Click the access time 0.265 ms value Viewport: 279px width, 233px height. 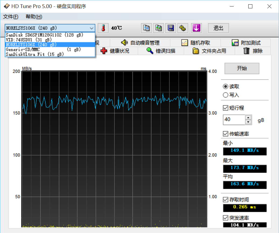245,208
